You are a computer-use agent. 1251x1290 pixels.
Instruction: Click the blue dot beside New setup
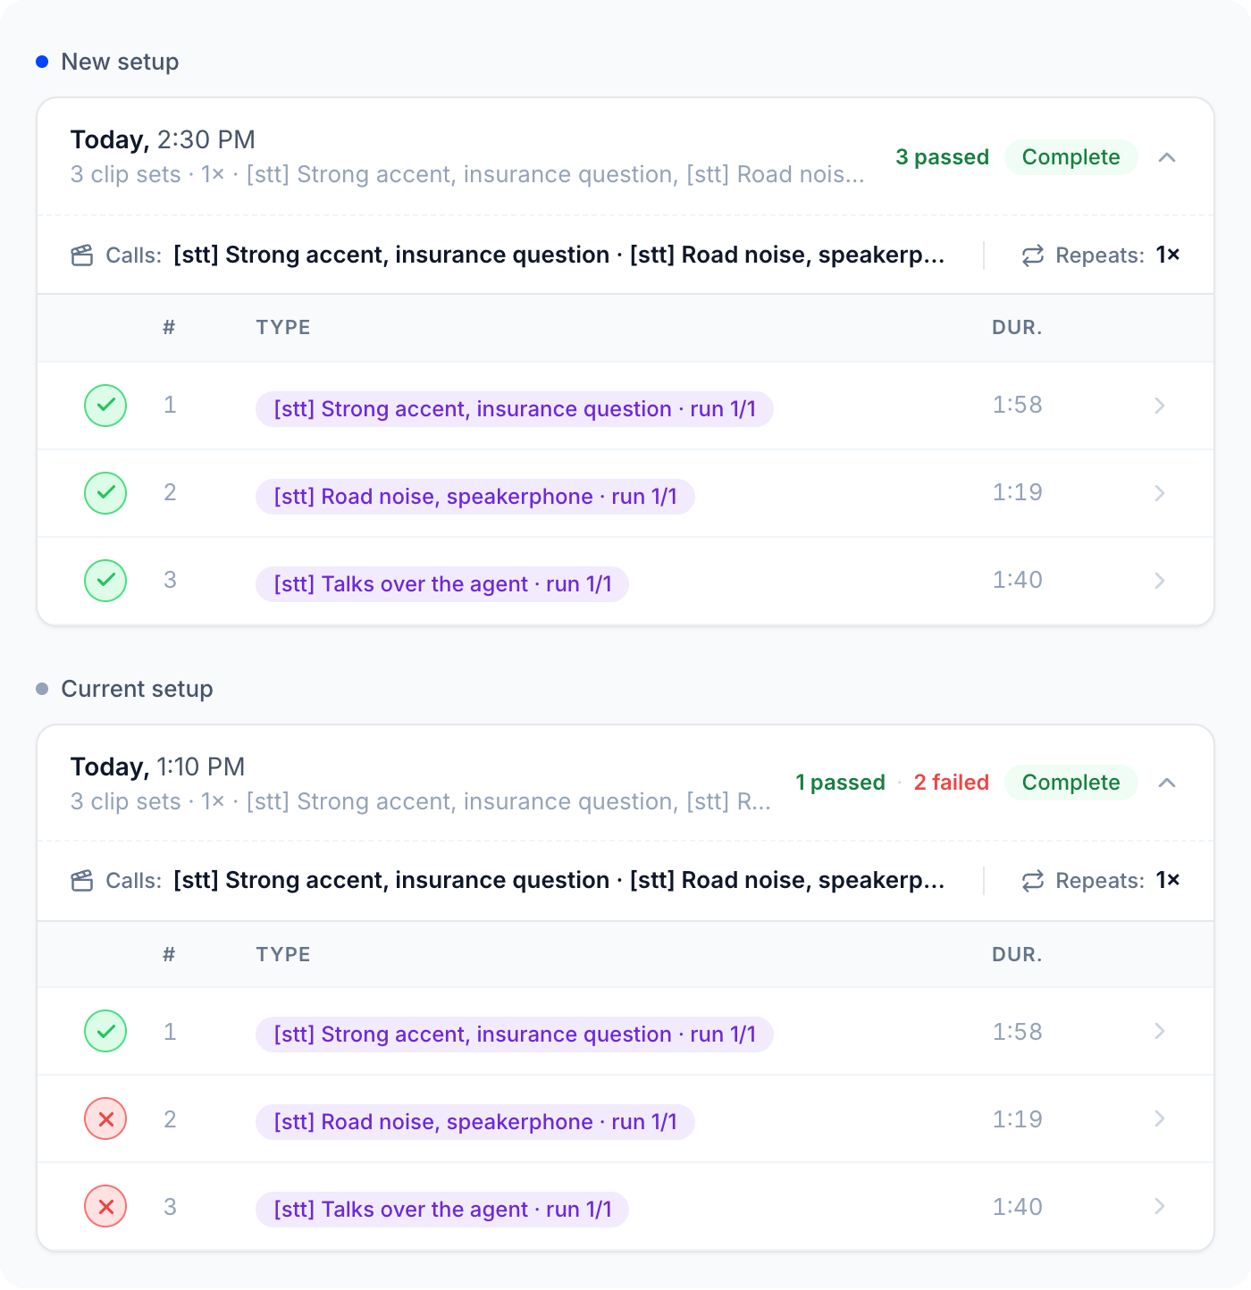42,62
